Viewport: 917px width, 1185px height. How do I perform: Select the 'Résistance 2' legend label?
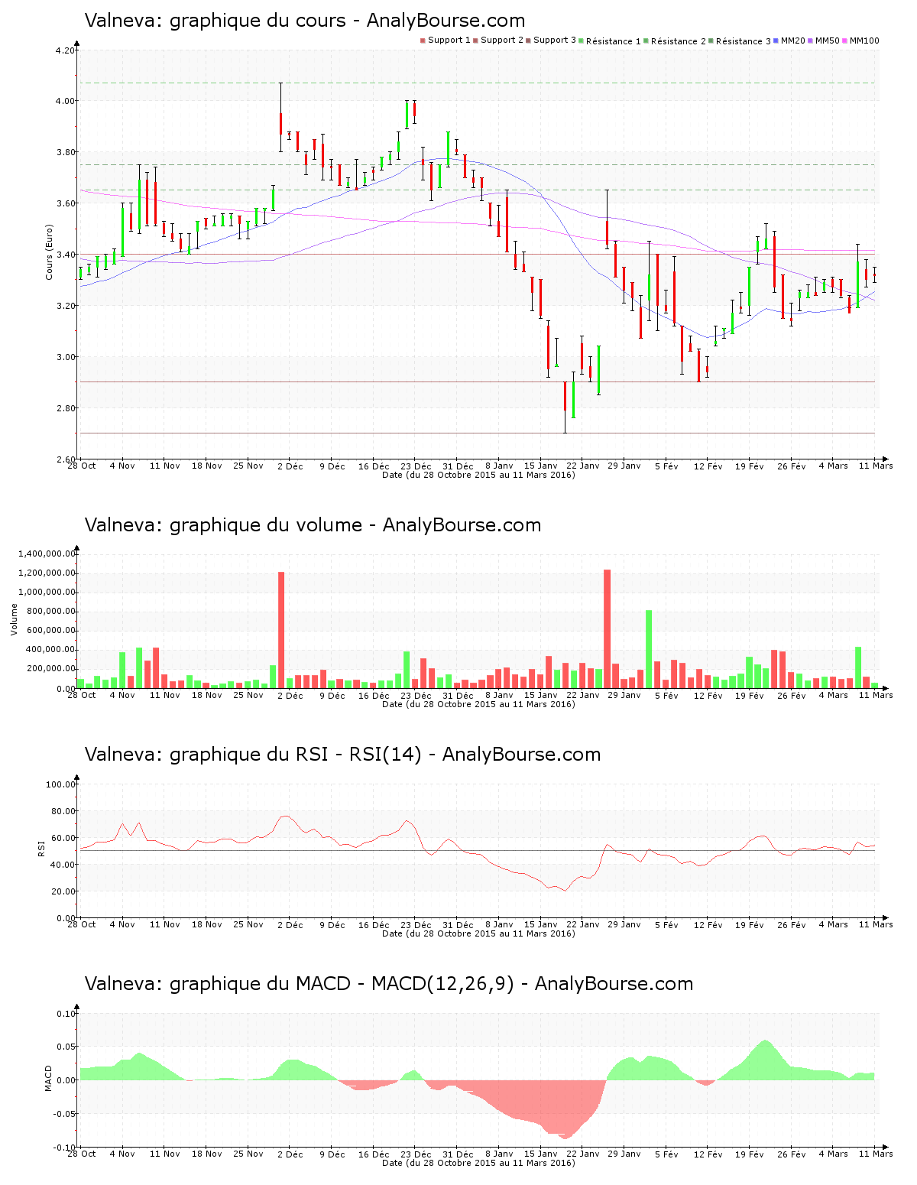point(679,41)
